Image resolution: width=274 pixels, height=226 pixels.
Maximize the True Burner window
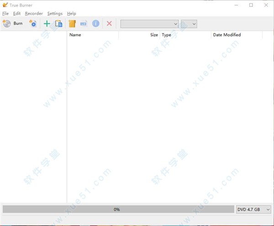coord(251,5)
